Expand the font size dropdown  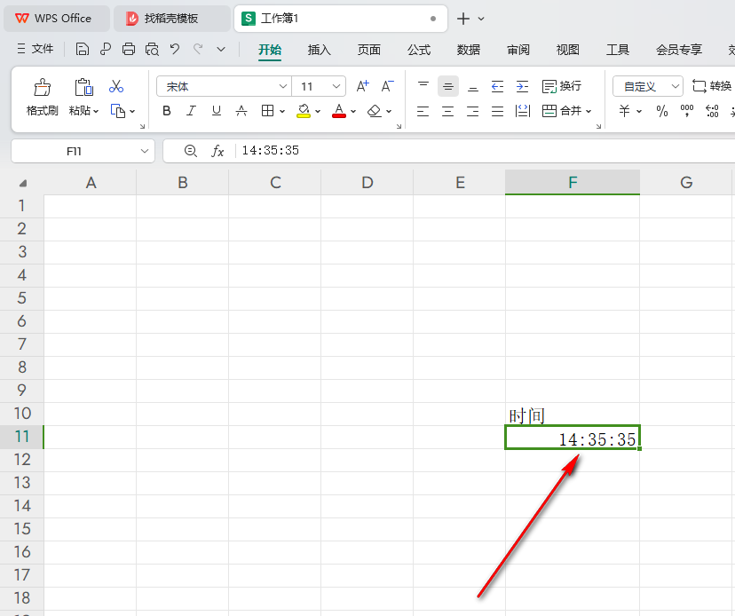(336, 86)
